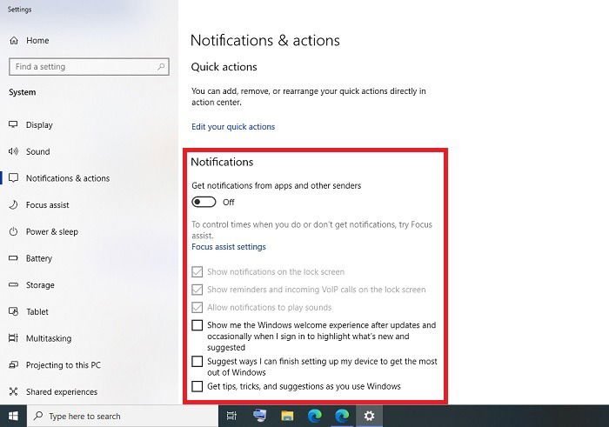Select Power & sleep settings
The height and width of the screenshot is (427, 609).
tap(51, 231)
